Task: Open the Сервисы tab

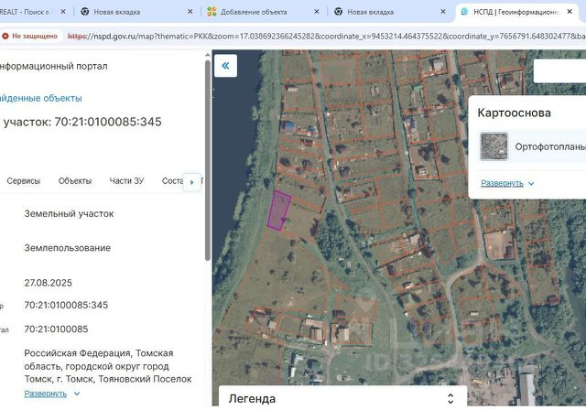Action: [23, 180]
